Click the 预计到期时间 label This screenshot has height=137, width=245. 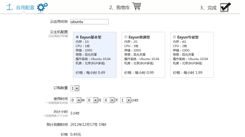coord(57,125)
